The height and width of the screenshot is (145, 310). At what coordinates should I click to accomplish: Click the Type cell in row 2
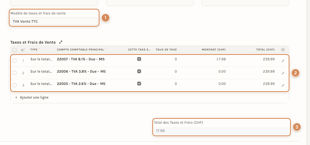click(41, 71)
